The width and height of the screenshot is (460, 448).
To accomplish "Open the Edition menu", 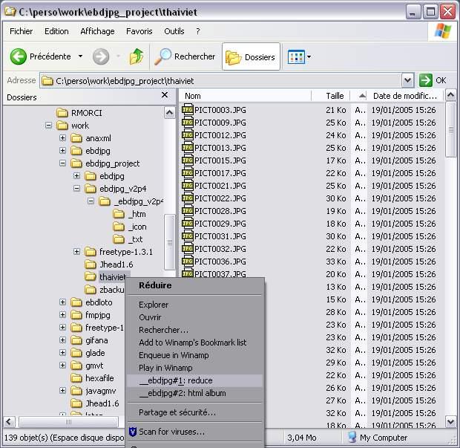I will click(56, 31).
